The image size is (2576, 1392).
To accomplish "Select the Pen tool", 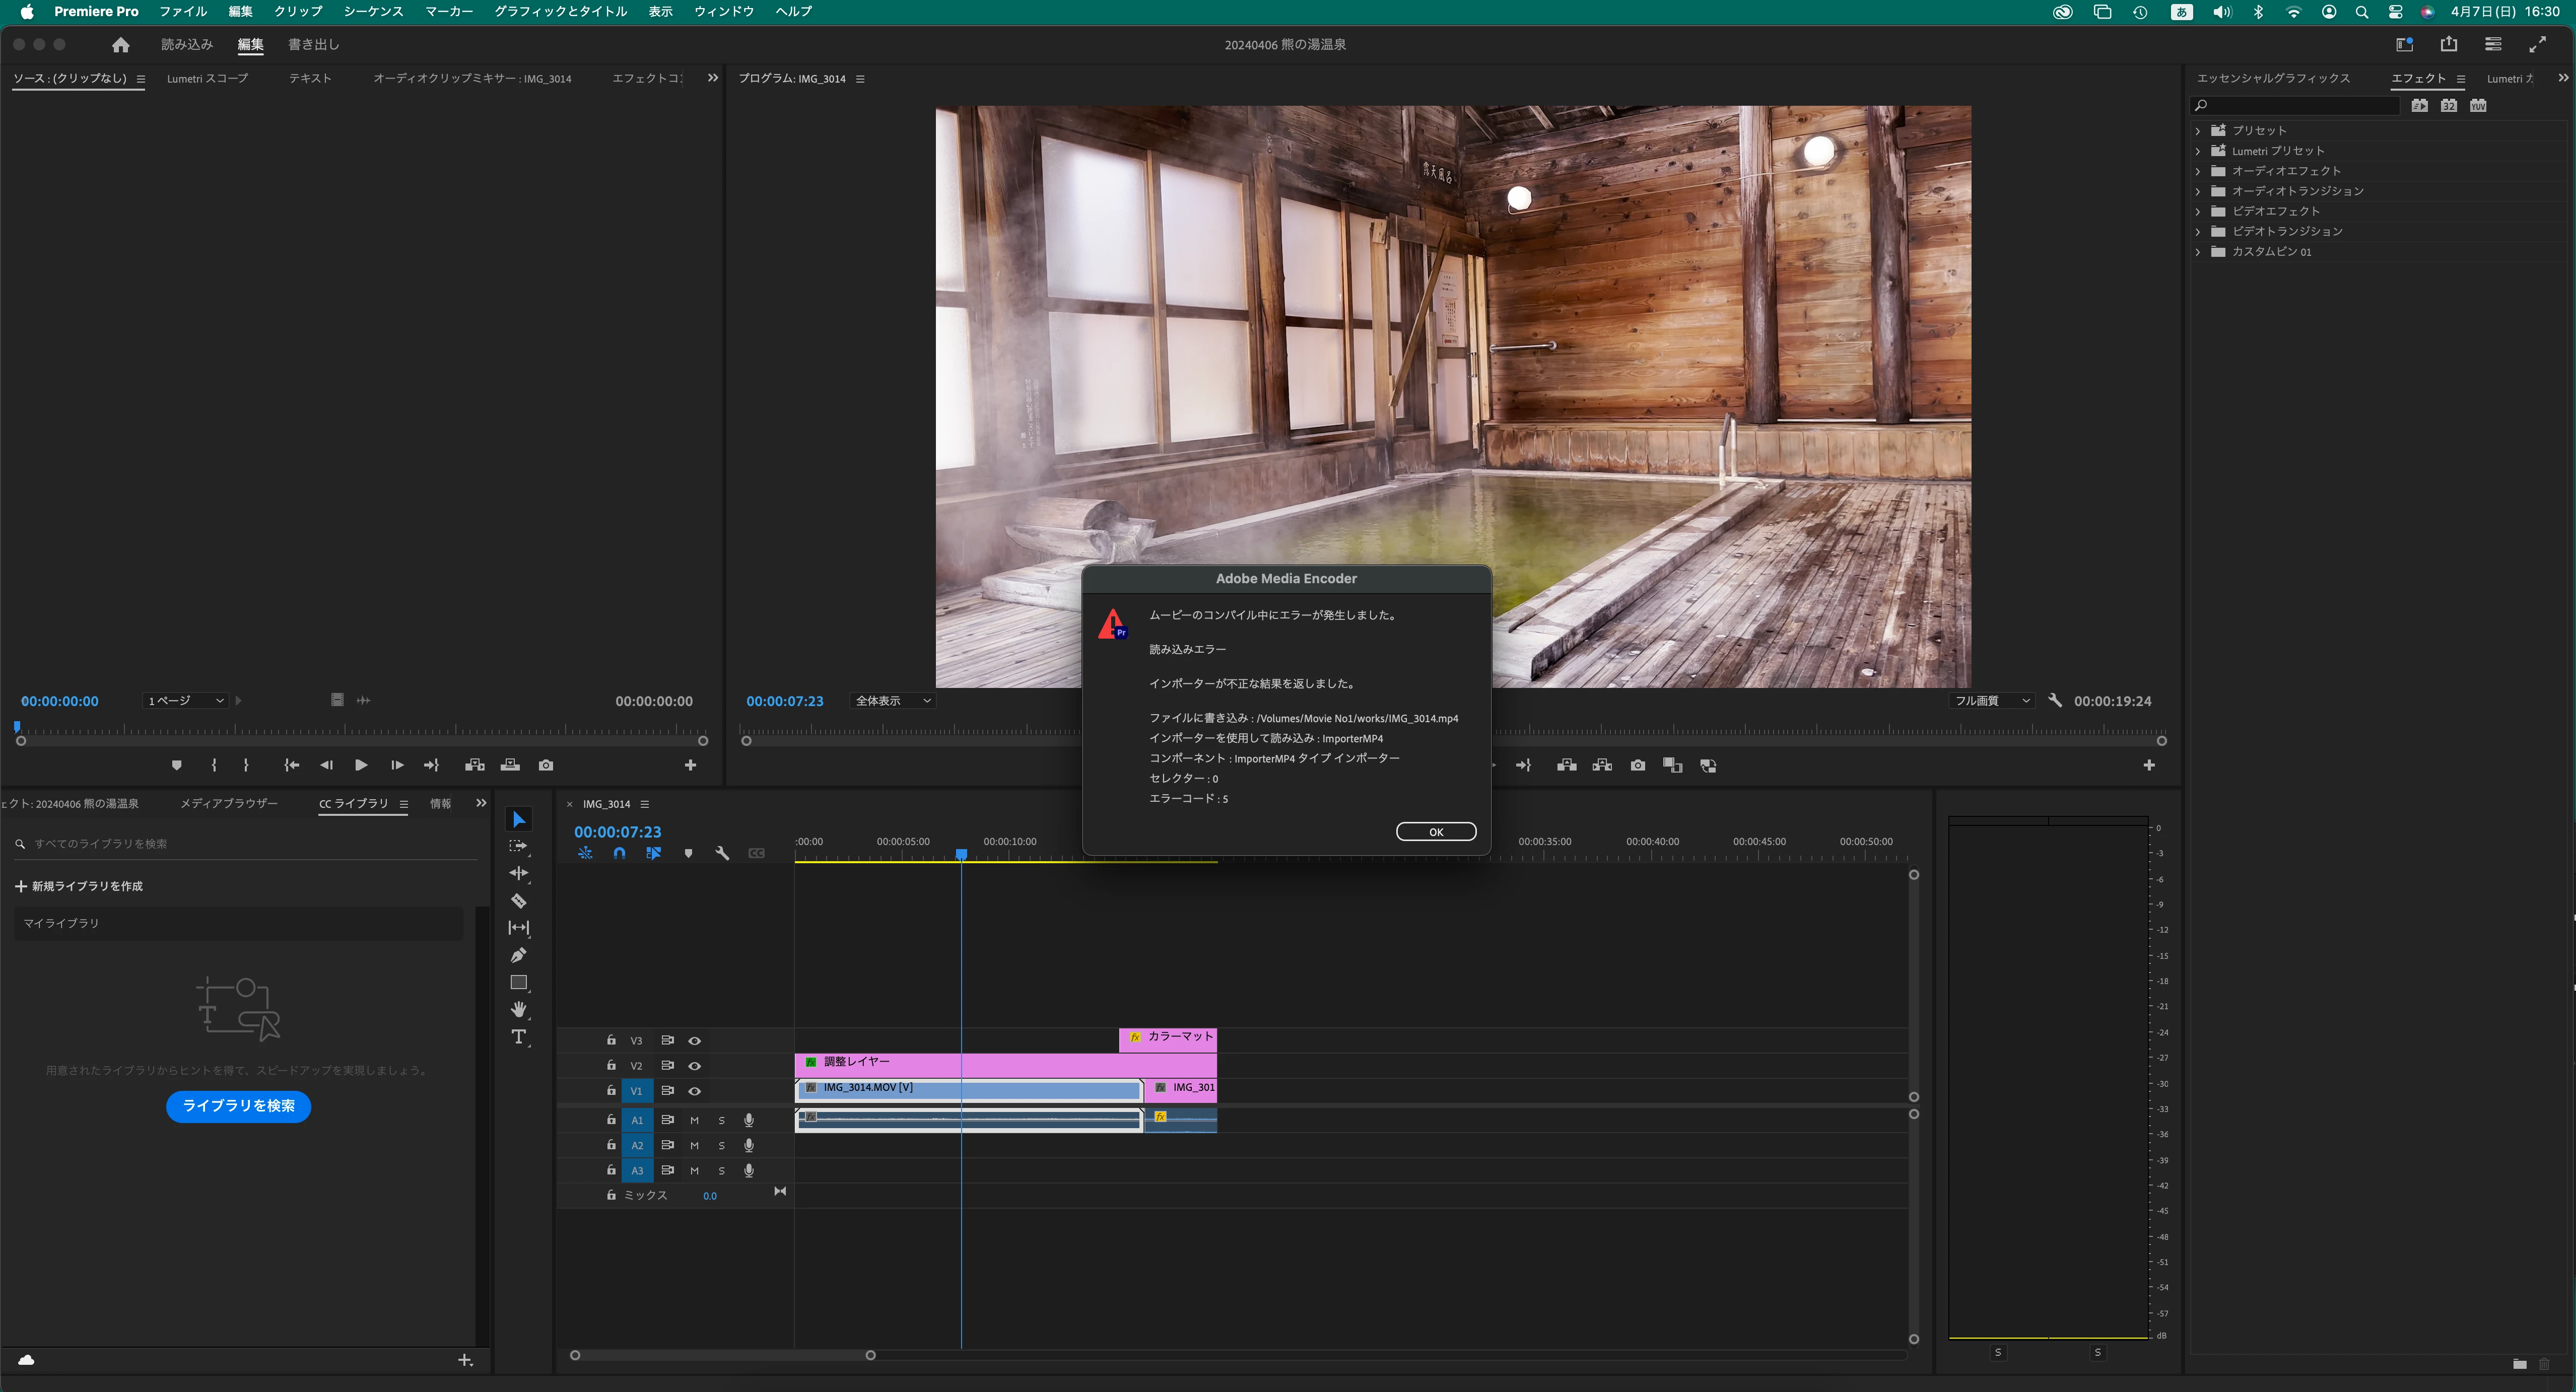I will coord(518,955).
